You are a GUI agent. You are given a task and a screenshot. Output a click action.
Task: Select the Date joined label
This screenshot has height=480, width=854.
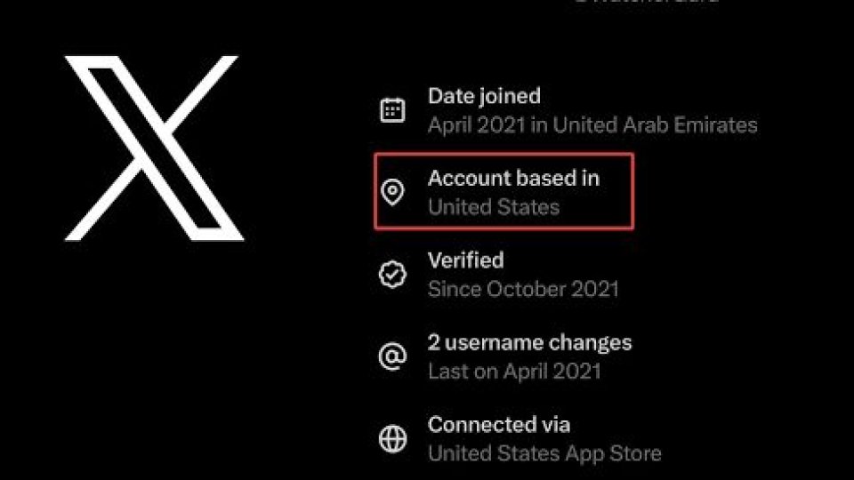point(484,96)
